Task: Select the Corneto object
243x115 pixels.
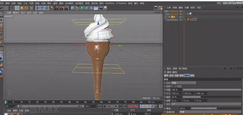Action: [173, 20]
